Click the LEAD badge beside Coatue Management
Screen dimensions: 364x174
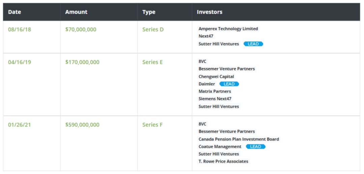coord(255,146)
